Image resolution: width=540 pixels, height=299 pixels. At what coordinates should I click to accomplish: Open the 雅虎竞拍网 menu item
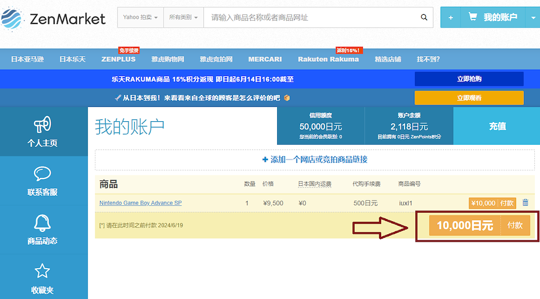(x=216, y=59)
